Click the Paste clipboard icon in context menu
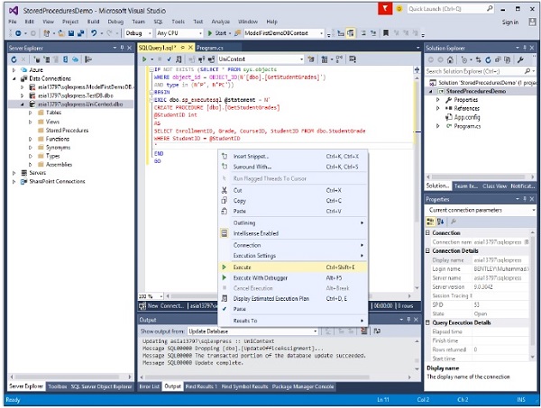 coord(225,212)
